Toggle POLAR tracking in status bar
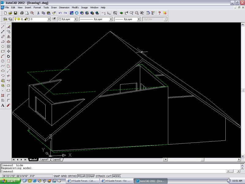245x184 pixels. (81, 176)
